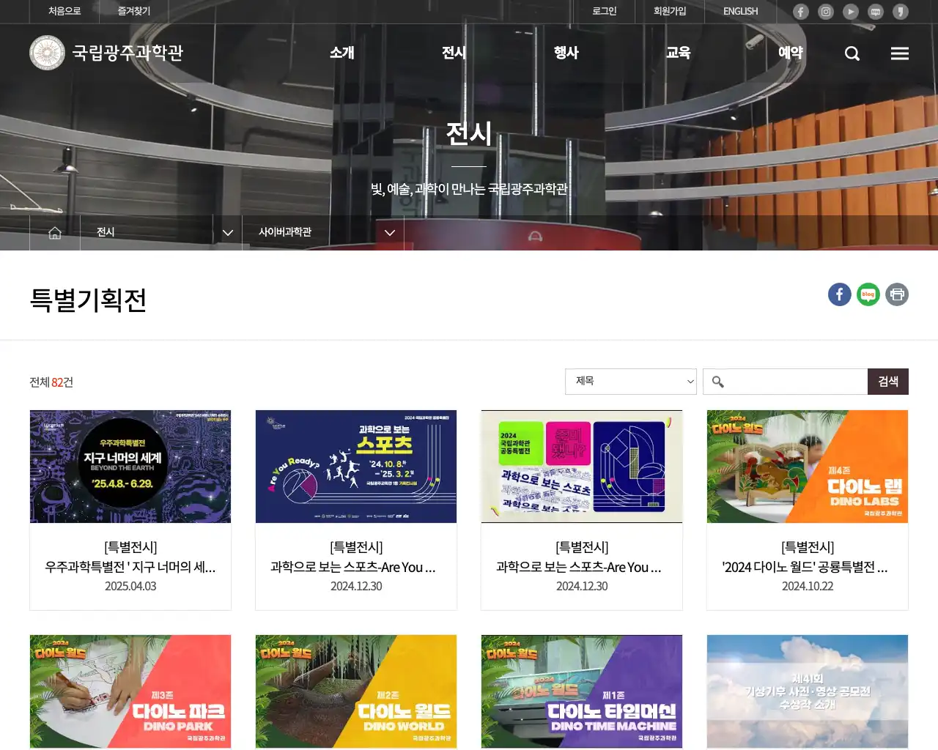The image size is (938, 750).
Task: Click the magnifier search icon in main navigation
Action: pos(852,53)
